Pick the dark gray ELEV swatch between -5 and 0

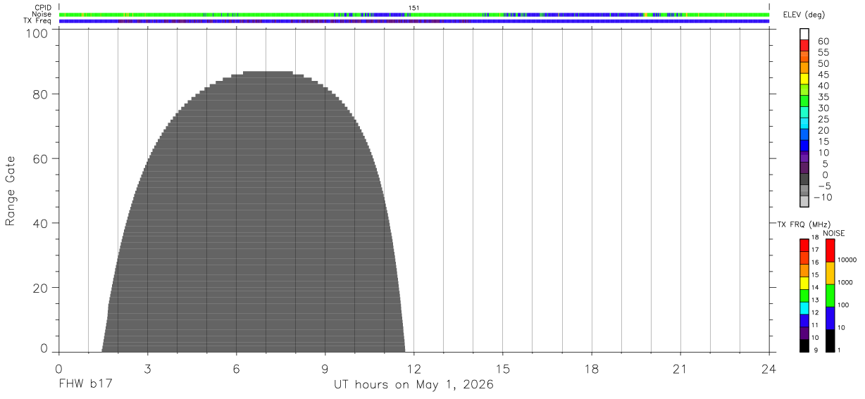(x=804, y=179)
